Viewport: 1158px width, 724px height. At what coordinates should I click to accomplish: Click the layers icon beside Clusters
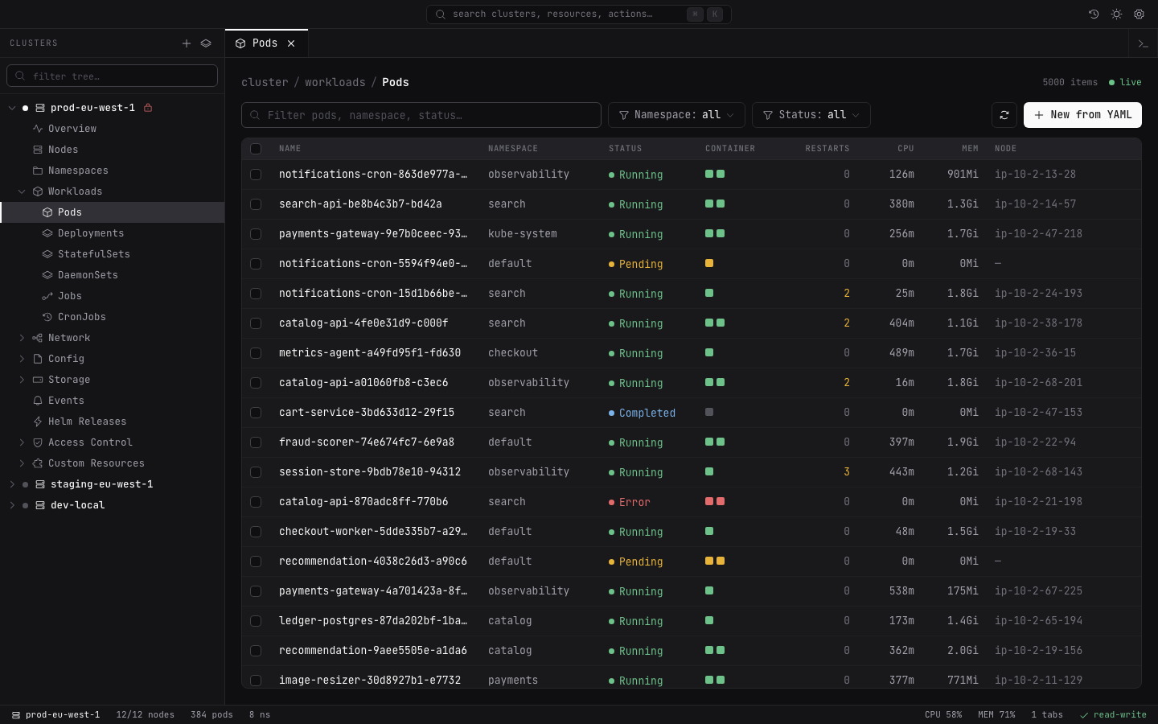click(x=206, y=43)
